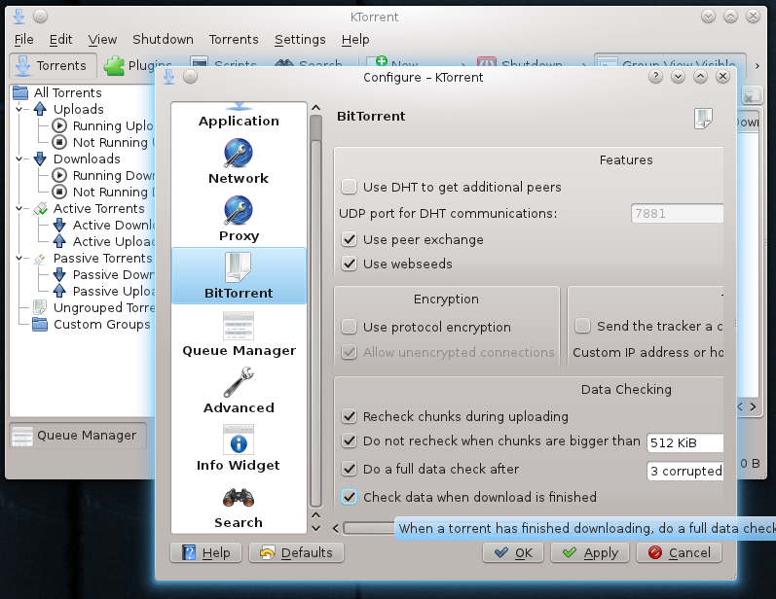This screenshot has width=776, height=599.
Task: Click the horizontal scrollbar in settings pane
Action: 369,528
